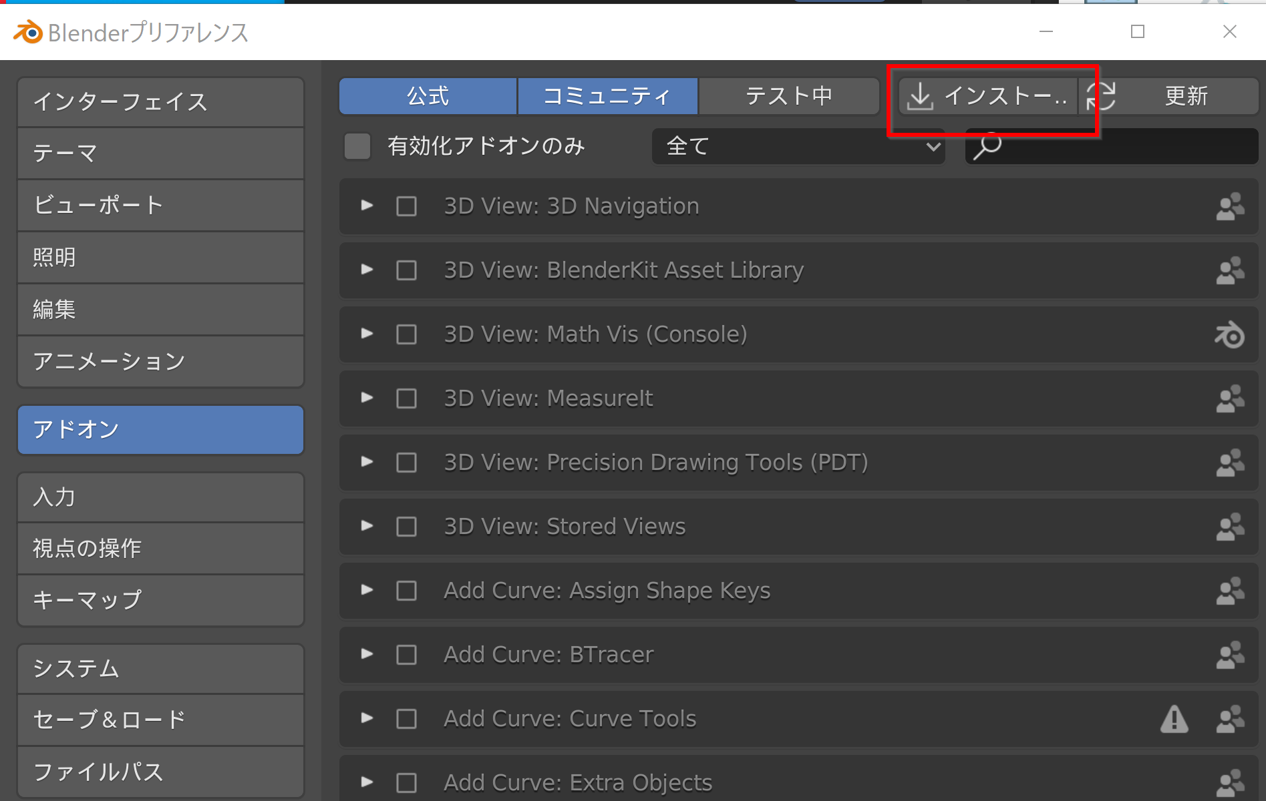
Task: Open the ファイルパス preferences section
Action: click(x=161, y=772)
